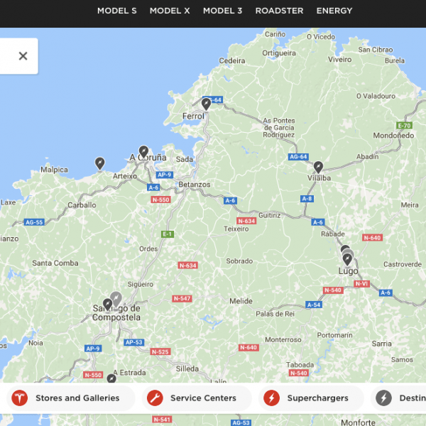Click the red wrench Service Centers icon

click(x=155, y=398)
